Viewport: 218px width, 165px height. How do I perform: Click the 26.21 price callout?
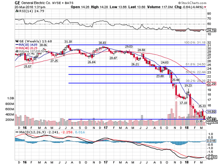pyautogui.click(x=135, y=64)
